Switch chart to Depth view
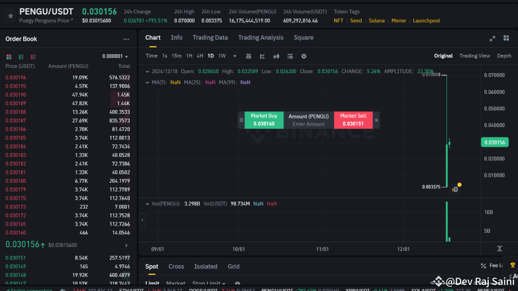The image size is (518, 291). click(504, 56)
